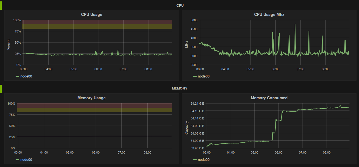
Task: Click the 05:00 time label in Memory Usage
Action: click(70, 152)
